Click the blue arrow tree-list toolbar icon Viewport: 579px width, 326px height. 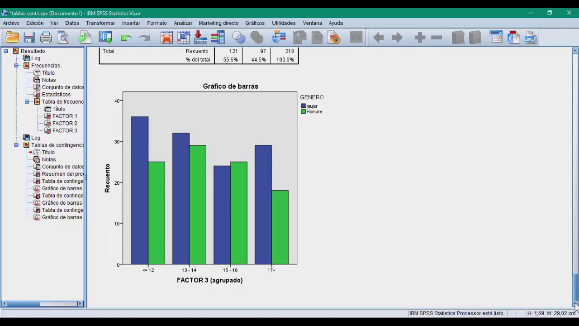point(279,37)
